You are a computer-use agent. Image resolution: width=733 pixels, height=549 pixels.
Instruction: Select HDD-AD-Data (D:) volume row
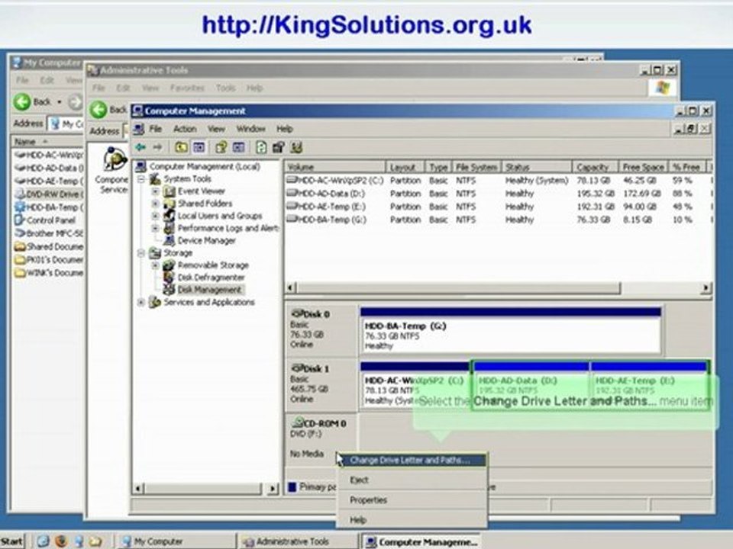coord(498,193)
